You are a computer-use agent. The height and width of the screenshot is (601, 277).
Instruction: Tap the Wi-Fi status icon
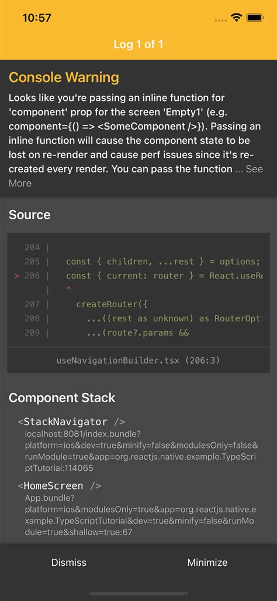point(237,18)
